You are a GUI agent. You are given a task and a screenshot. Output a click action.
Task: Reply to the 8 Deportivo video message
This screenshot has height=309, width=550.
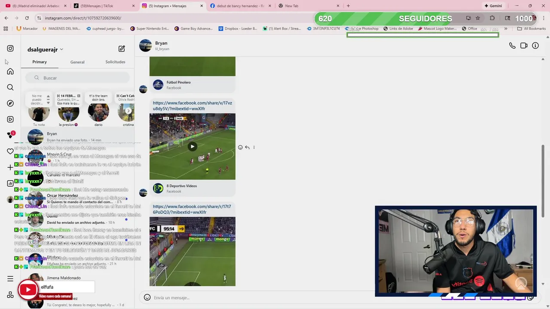pos(247,147)
